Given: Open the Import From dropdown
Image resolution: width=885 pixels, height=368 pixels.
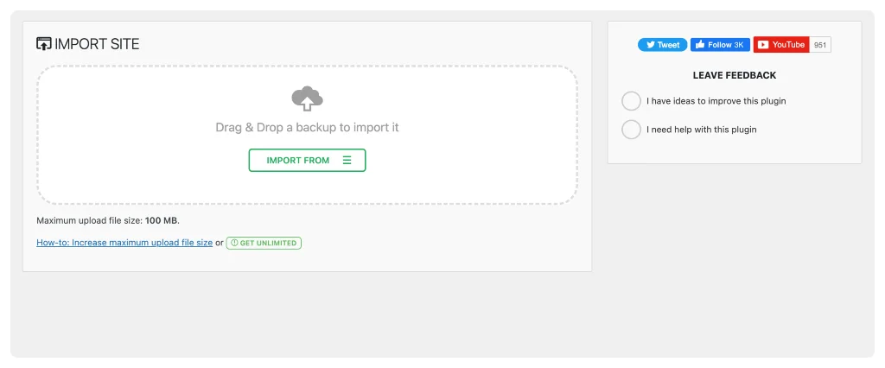Looking at the screenshot, I should [307, 161].
